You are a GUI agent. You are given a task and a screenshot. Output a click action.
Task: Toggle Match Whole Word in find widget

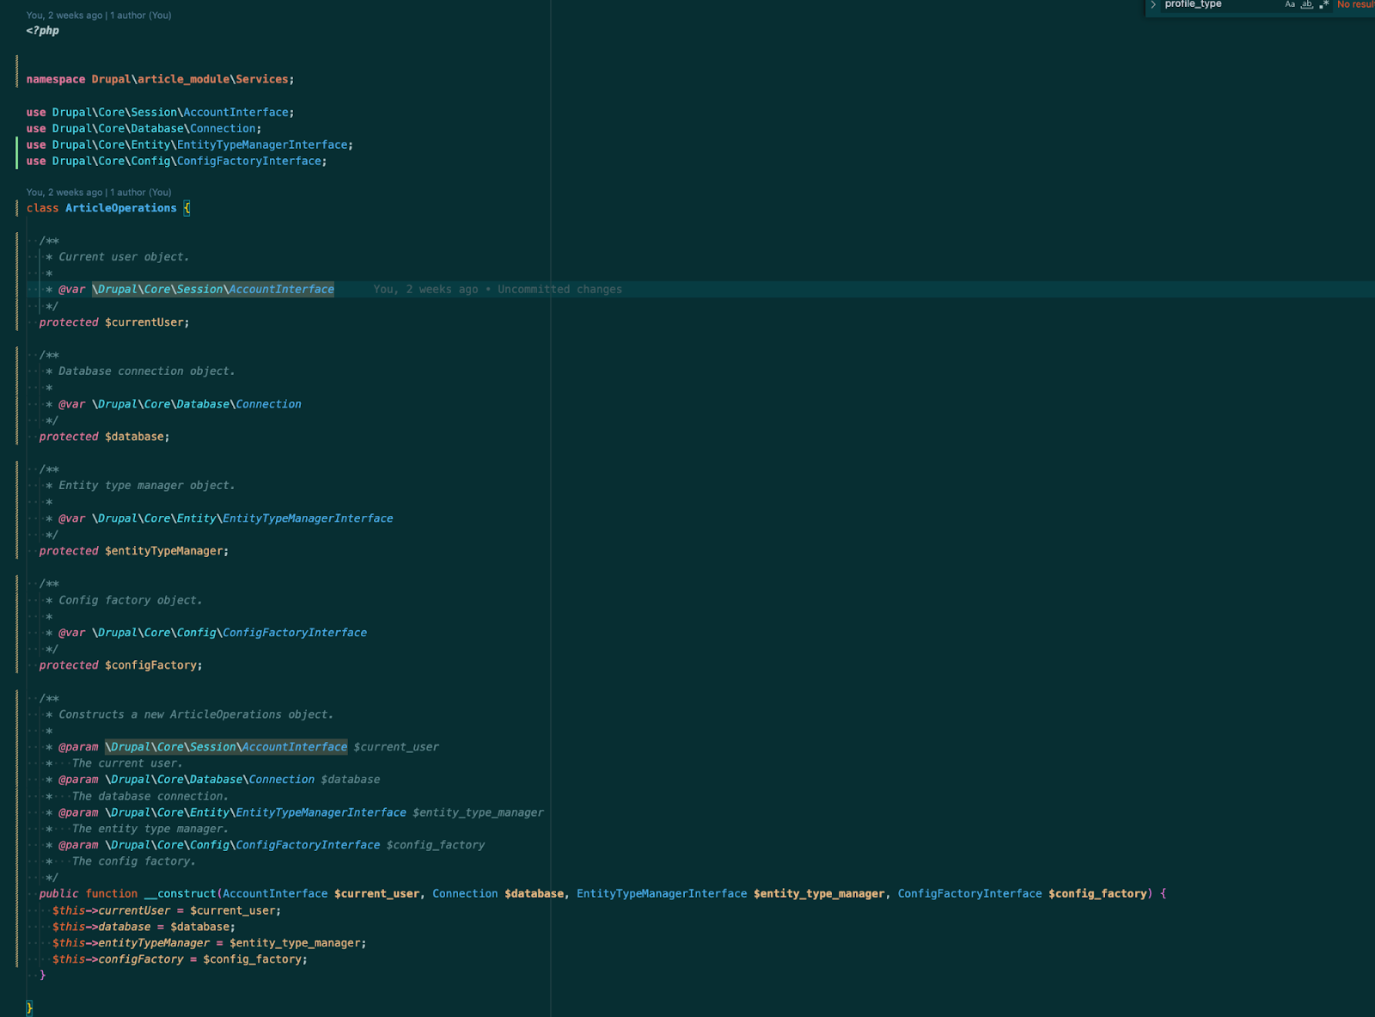click(x=1307, y=5)
